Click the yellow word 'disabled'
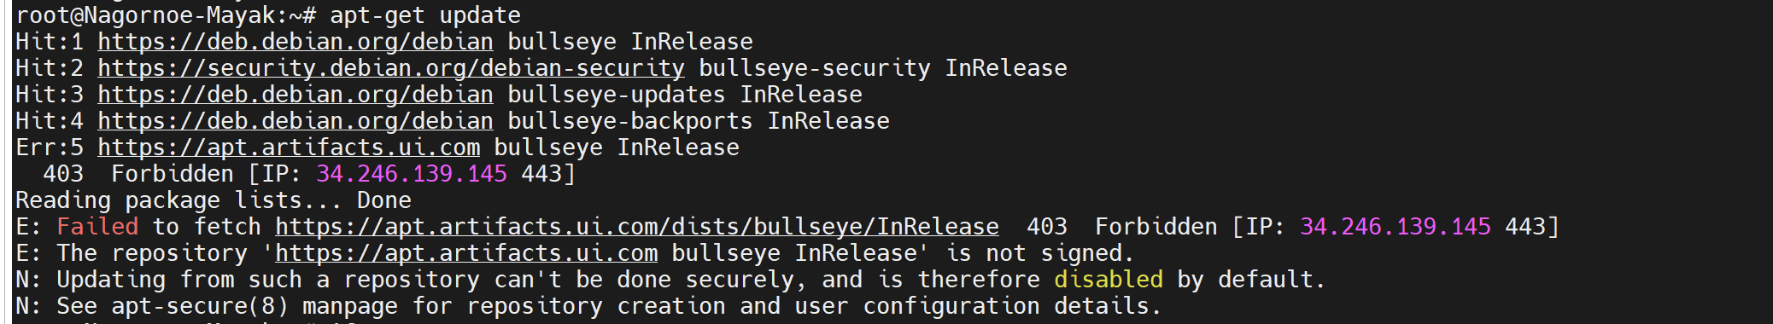The height and width of the screenshot is (324, 1773). [x=1109, y=280]
